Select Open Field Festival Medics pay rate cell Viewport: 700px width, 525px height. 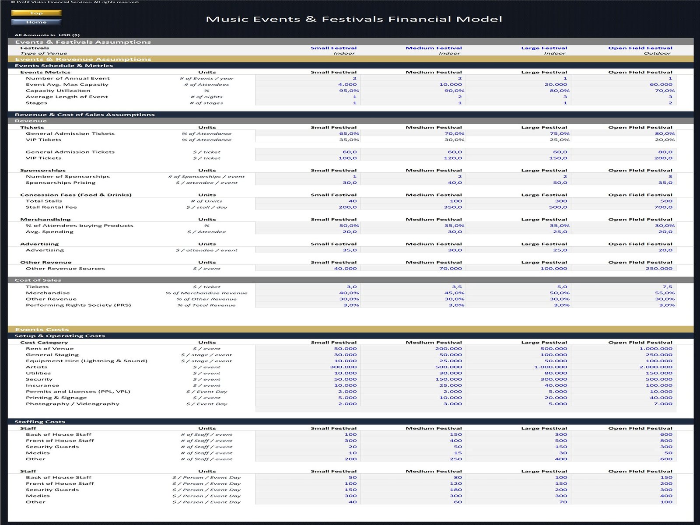(623, 496)
